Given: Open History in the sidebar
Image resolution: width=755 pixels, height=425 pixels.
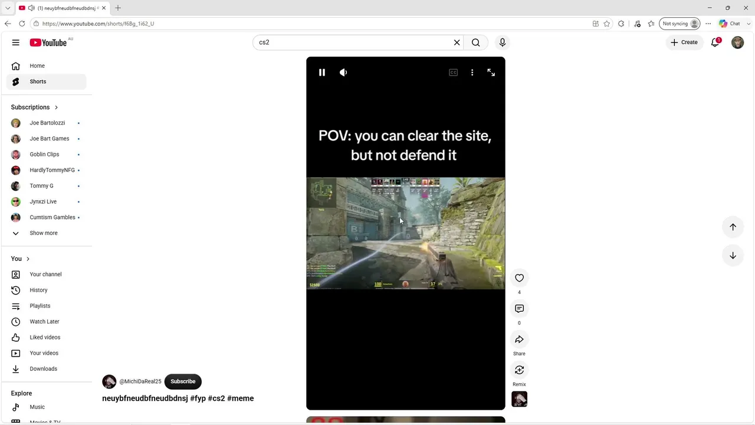Looking at the screenshot, I should click(46, 290).
